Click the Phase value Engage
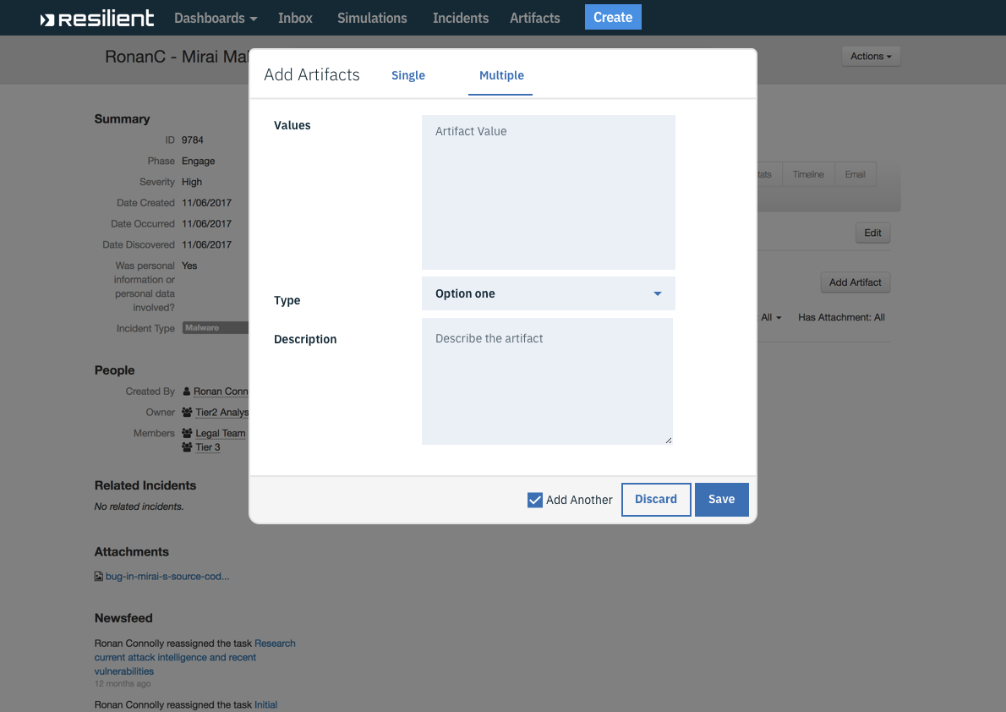Viewport: 1006px width, 712px height. point(199,162)
